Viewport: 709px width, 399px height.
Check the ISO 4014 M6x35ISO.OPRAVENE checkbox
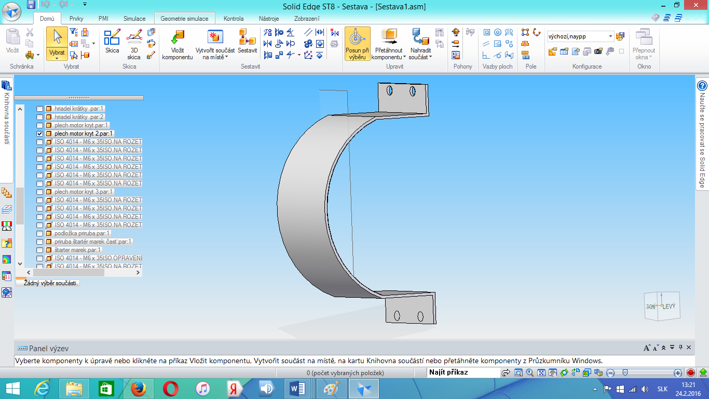tap(39, 258)
